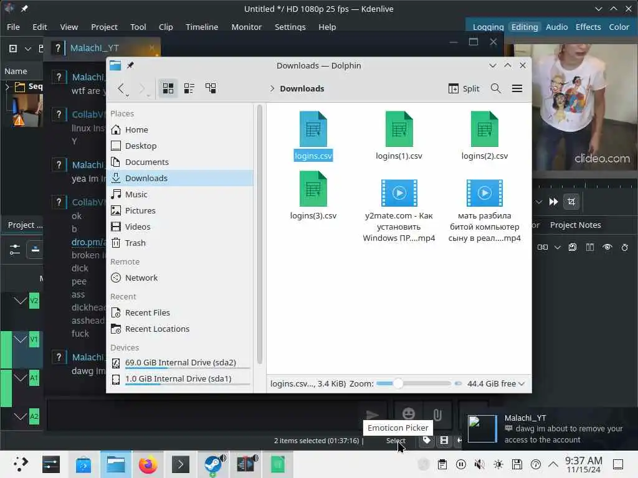638x478 pixels.
Task: Open Kdenlive Project menu
Action: [x=104, y=27]
